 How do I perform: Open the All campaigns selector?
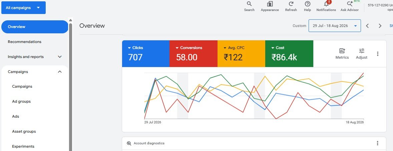[24, 8]
